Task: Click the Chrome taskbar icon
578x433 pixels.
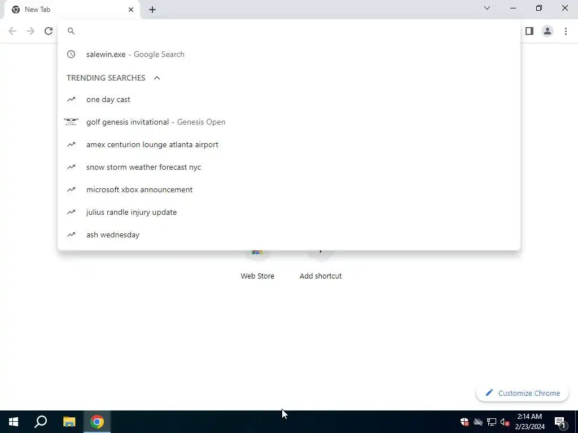Action: coord(97,422)
